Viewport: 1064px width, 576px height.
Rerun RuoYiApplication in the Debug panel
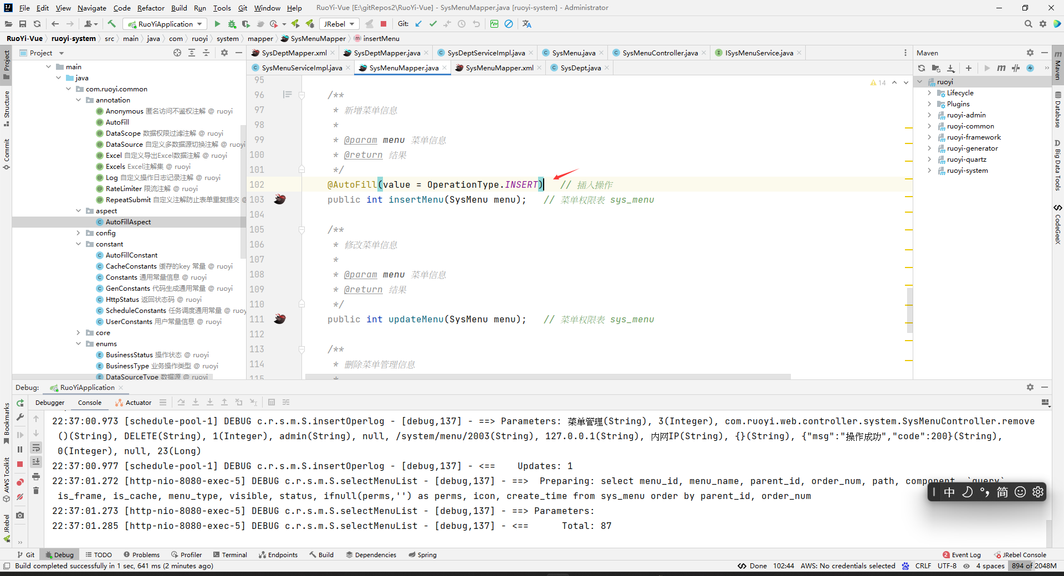(x=20, y=403)
